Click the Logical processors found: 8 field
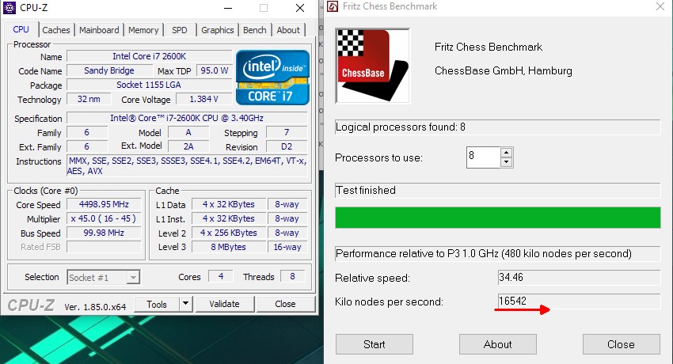 (x=498, y=127)
